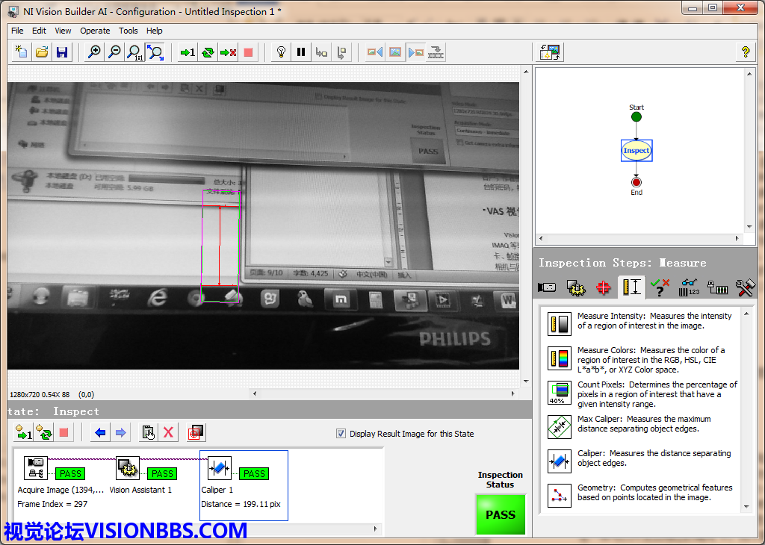Viewport: 765px width, 545px height.
Task: Choose the Measure Intensity step
Action: [x=559, y=323]
